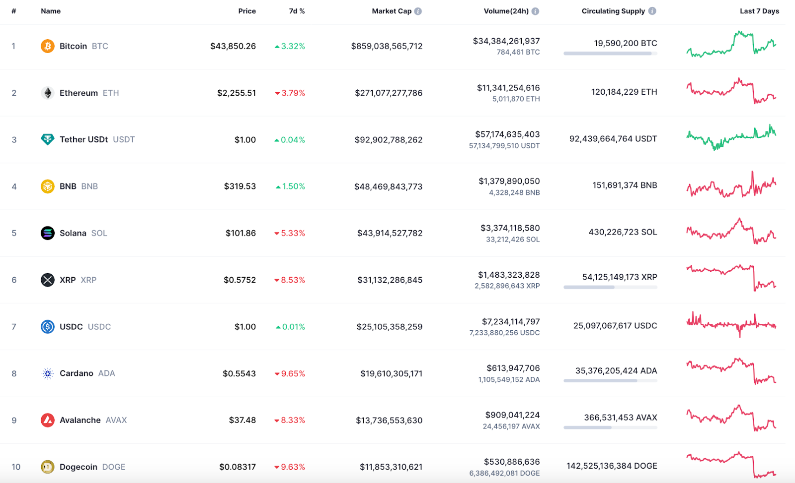Open Avalanche's last 7 days chart

(731, 418)
